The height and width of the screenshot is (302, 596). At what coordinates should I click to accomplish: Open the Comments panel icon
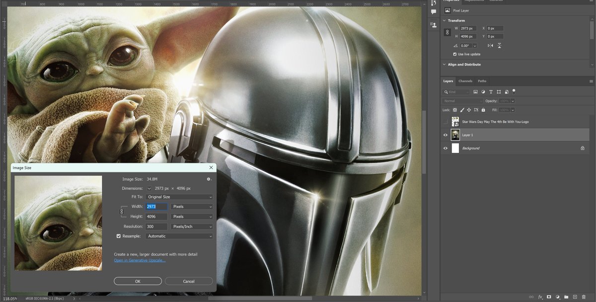(434, 12)
